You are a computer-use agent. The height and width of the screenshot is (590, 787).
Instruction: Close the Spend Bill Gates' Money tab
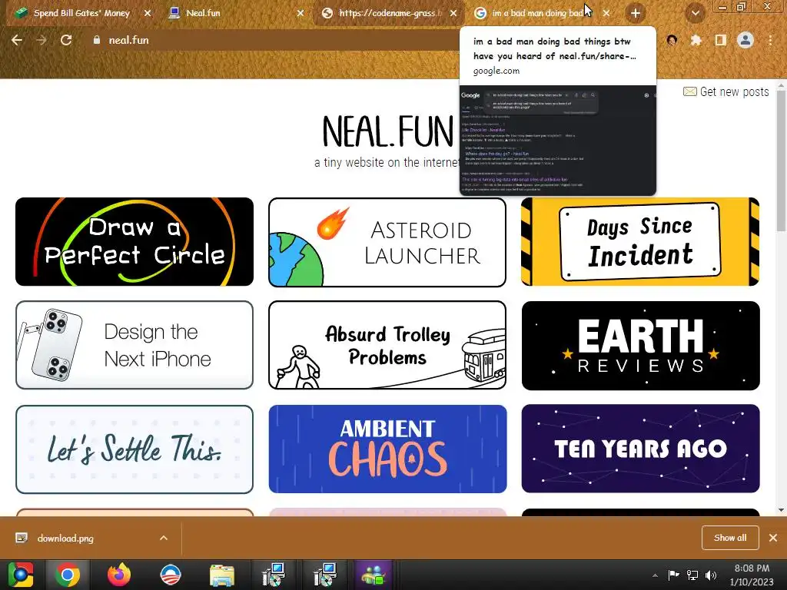(x=148, y=13)
